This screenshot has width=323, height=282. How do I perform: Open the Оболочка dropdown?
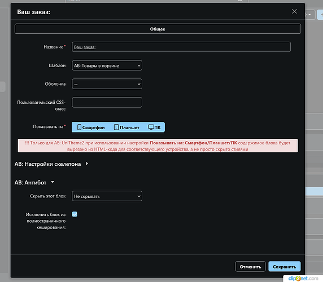107,84
